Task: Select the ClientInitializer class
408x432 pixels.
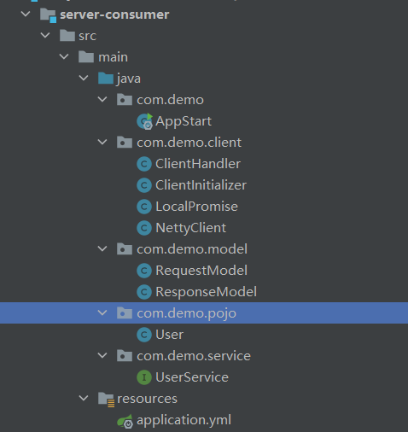Action: (x=201, y=185)
